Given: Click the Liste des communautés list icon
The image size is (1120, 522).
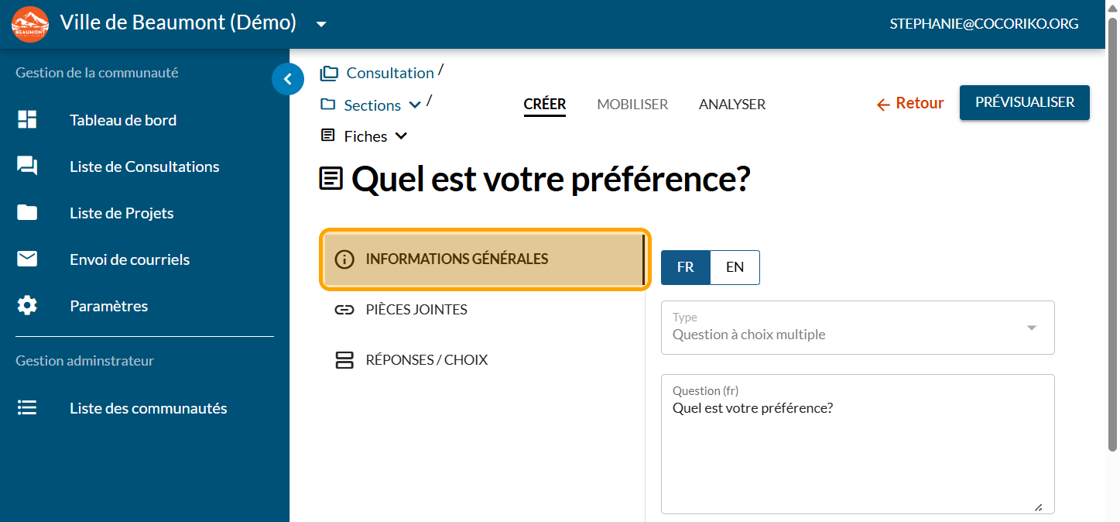Looking at the screenshot, I should [x=27, y=408].
